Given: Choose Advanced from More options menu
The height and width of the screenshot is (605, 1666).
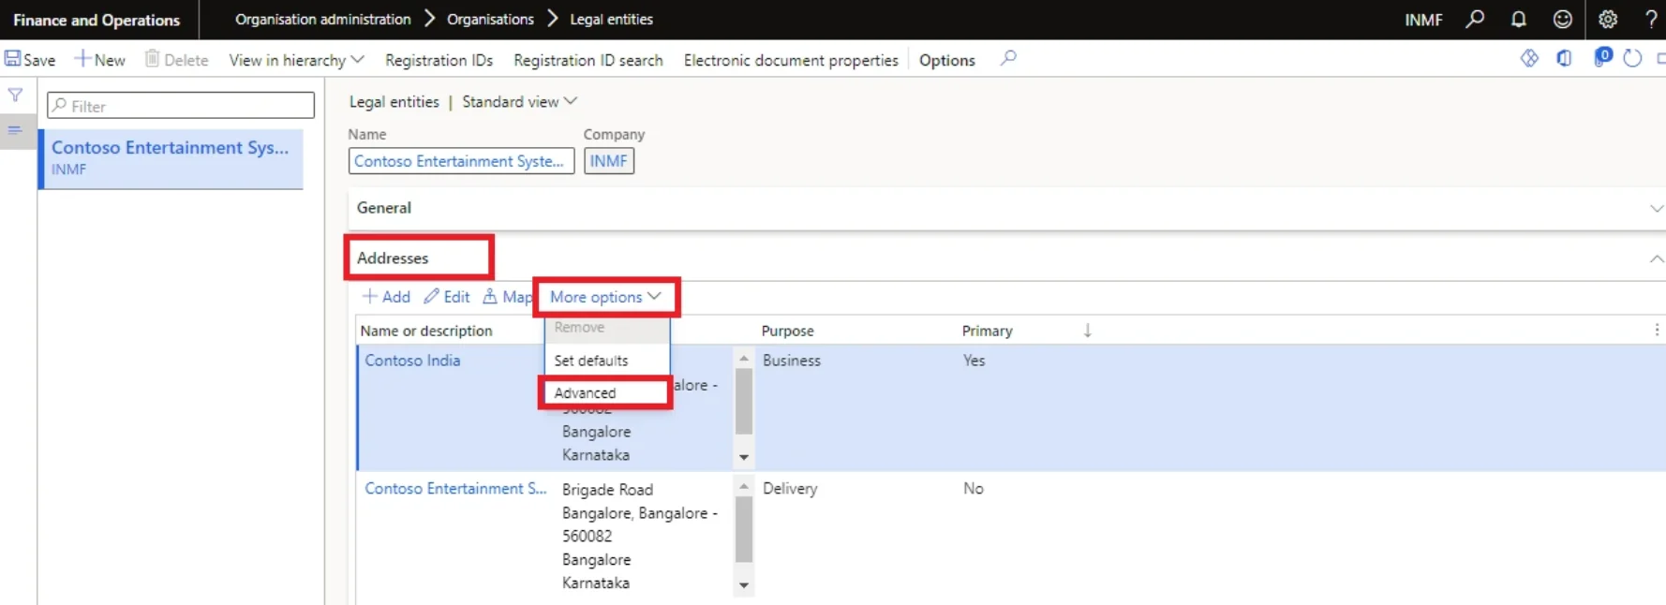Looking at the screenshot, I should click(x=606, y=392).
